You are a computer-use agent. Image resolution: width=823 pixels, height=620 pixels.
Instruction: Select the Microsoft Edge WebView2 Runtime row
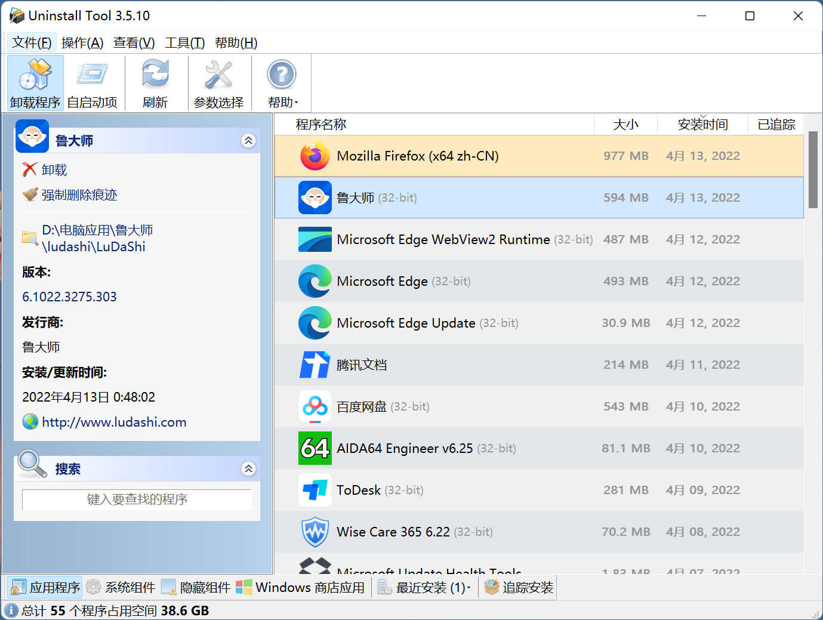[x=539, y=239]
